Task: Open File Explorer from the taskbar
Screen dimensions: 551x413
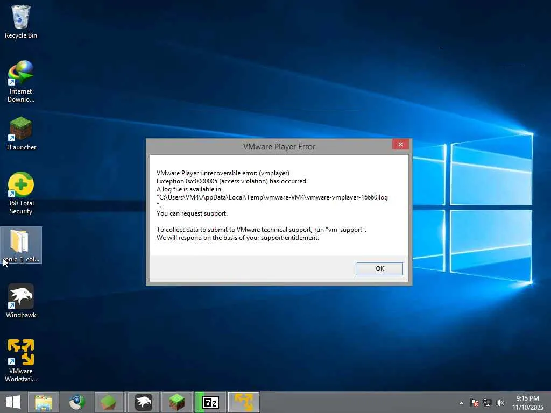Action: [44, 402]
